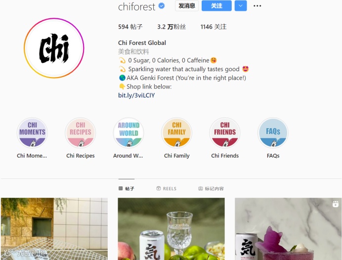Open the bit.ly/3viLCIY shop link
342x260 pixels.
[x=136, y=95]
